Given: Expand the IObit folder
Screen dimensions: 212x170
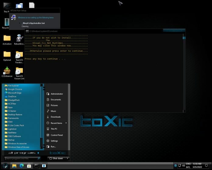Looking at the screenshot, I should pos(9,122).
